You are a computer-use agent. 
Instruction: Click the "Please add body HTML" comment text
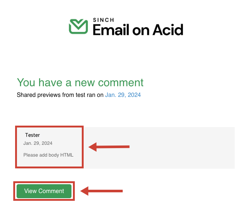tap(48, 155)
